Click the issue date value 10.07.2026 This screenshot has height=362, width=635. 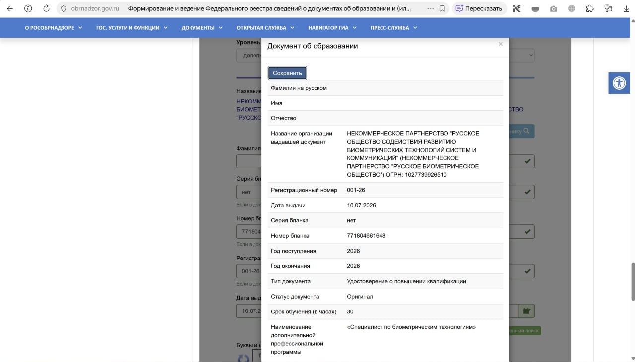coord(361,205)
